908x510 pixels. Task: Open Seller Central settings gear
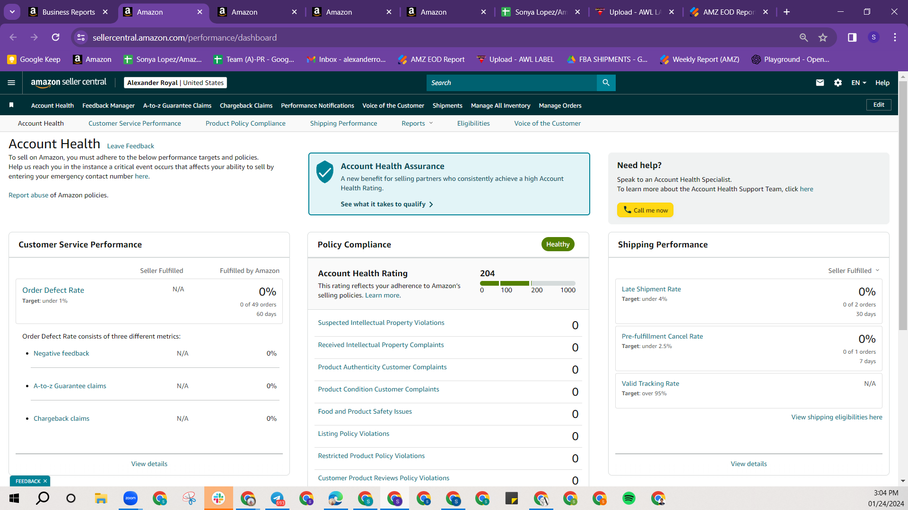point(838,83)
